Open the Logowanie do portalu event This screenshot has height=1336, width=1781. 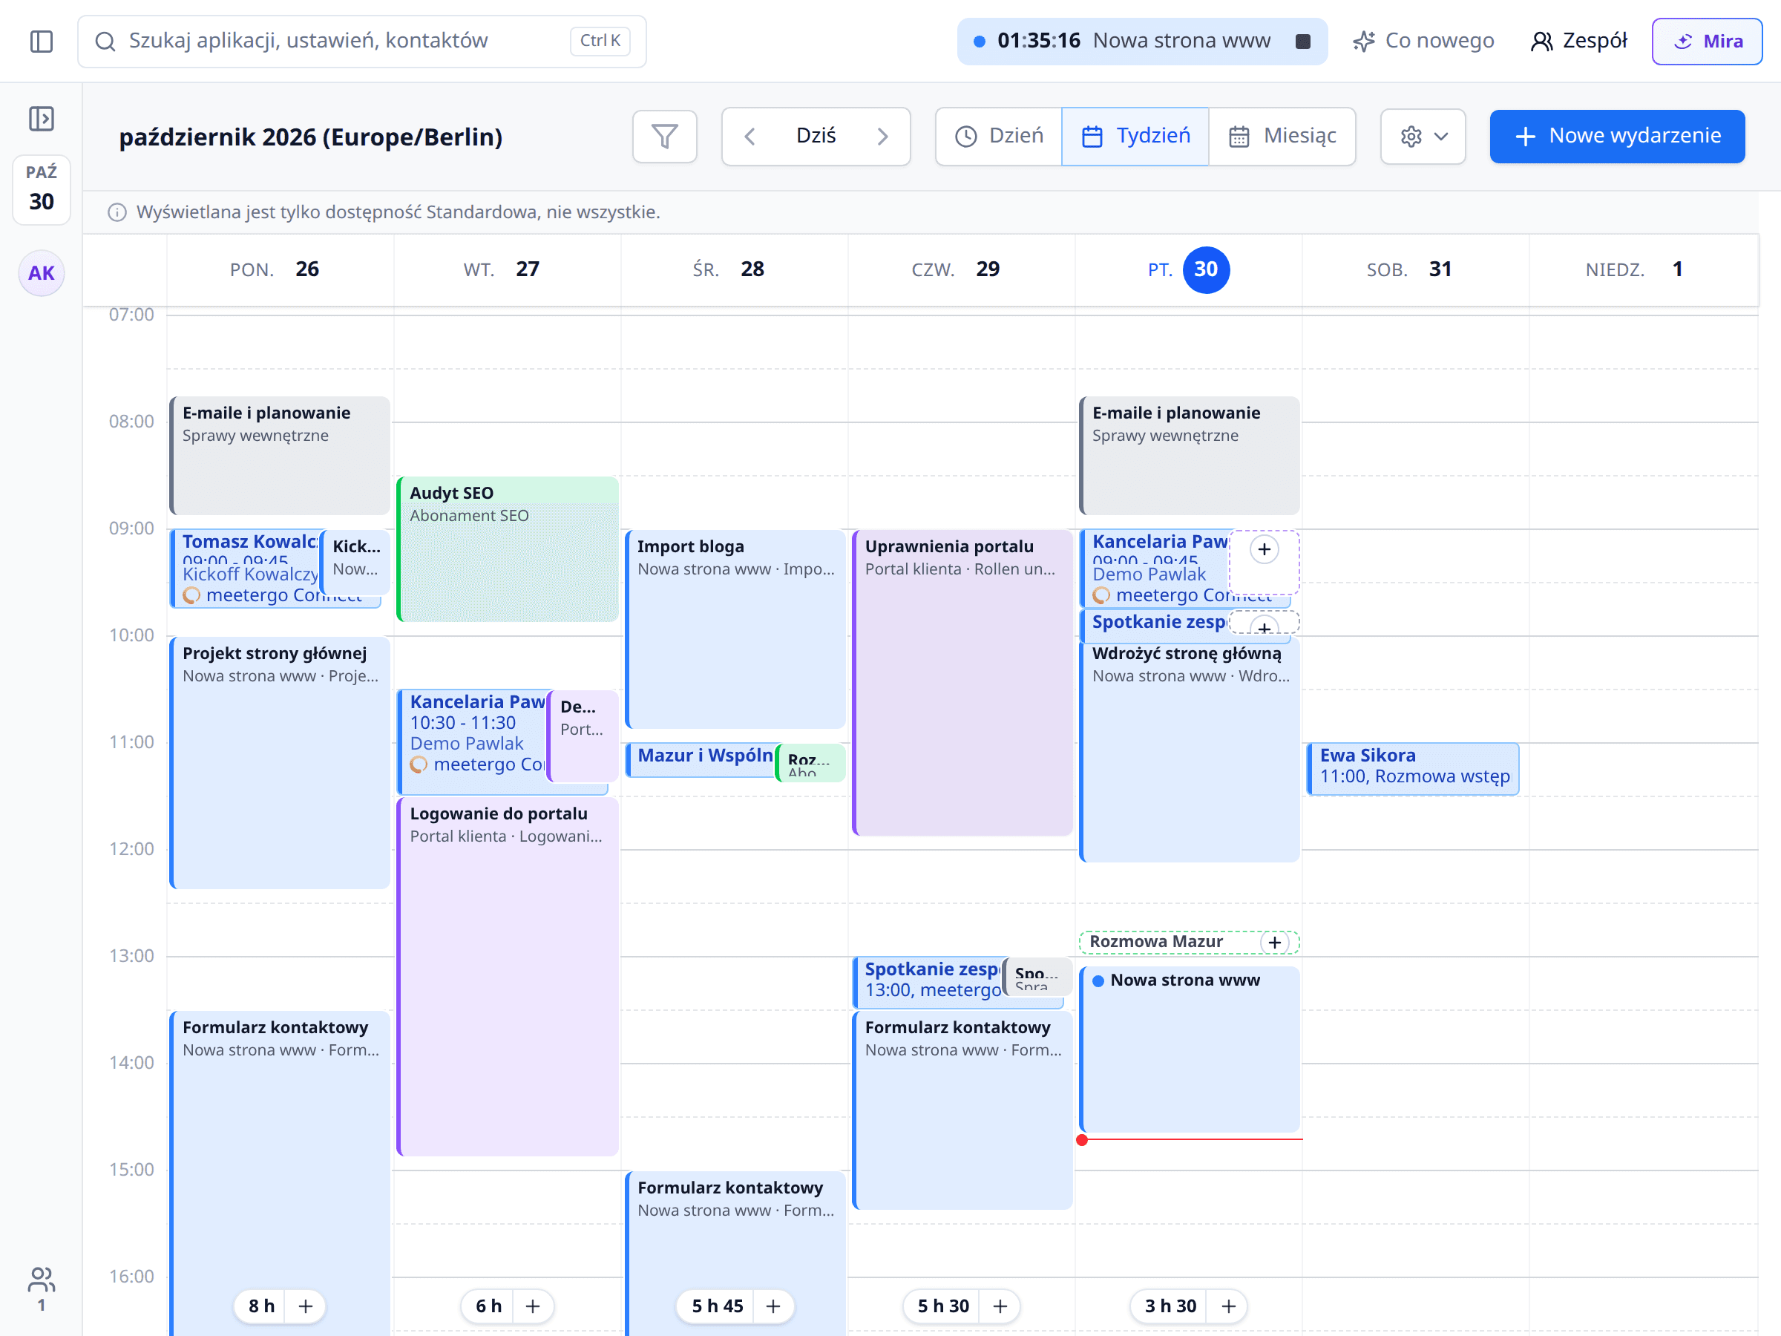(508, 976)
